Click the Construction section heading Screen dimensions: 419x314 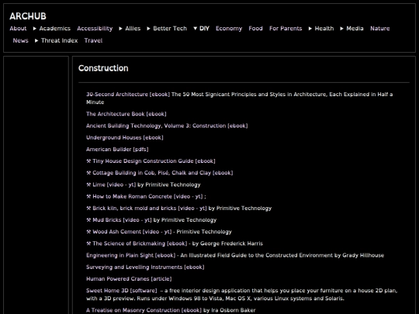103,68
